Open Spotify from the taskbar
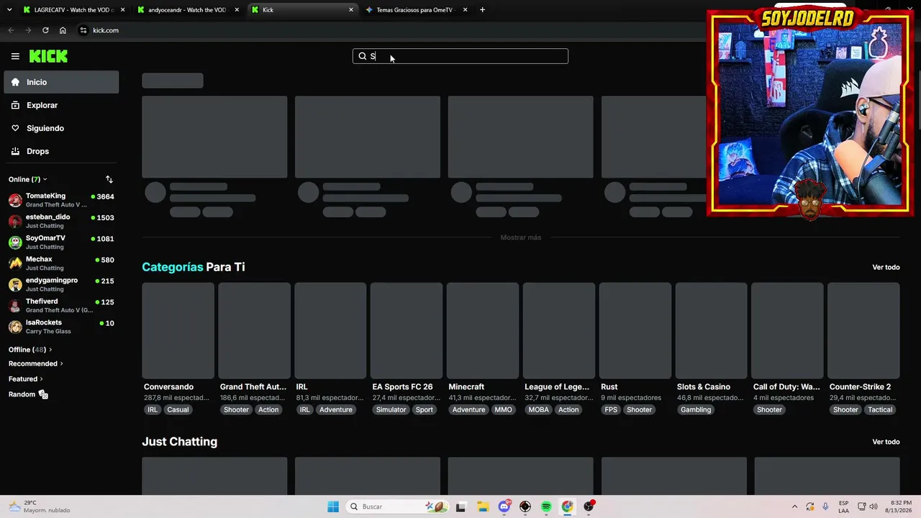Image resolution: width=921 pixels, height=518 pixels. (546, 506)
